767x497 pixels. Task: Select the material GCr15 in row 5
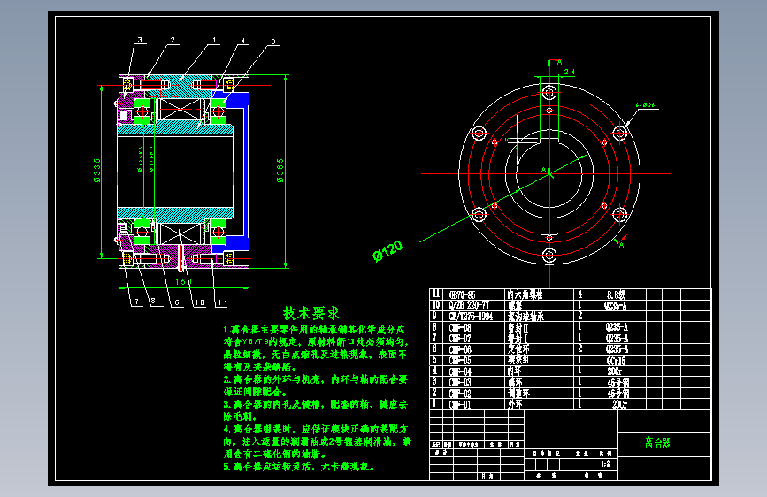[616, 361]
